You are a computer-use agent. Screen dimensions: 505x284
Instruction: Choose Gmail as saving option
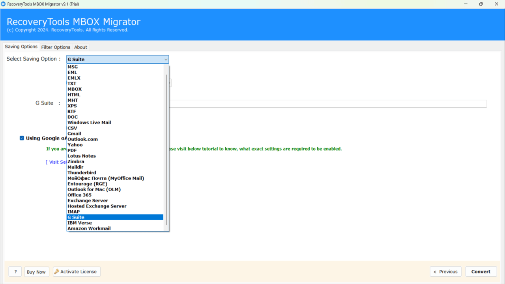point(115,134)
